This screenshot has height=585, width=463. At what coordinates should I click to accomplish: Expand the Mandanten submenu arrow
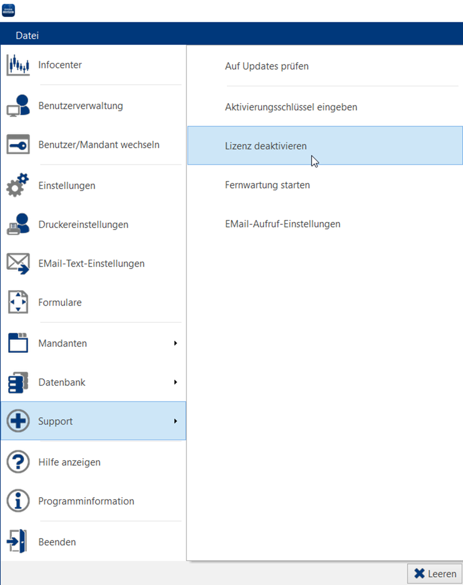(x=176, y=343)
